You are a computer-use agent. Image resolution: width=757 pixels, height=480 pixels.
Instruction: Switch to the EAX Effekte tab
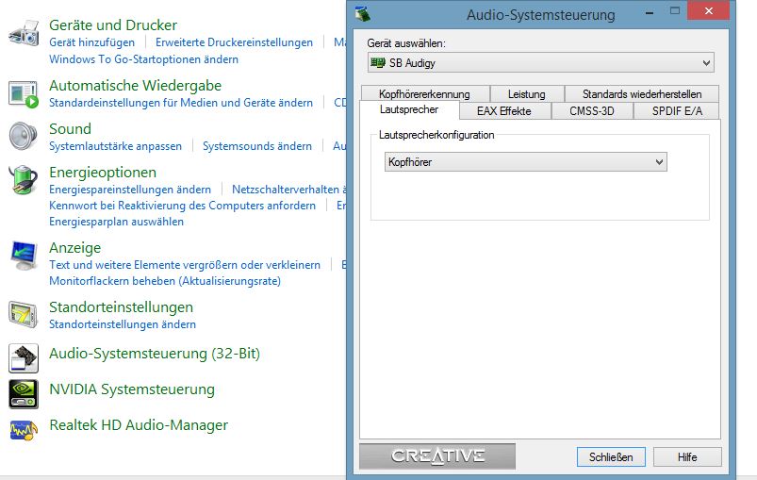[x=504, y=111]
